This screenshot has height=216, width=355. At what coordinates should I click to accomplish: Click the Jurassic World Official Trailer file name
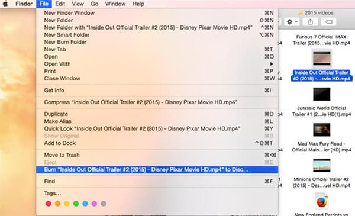[321, 111]
